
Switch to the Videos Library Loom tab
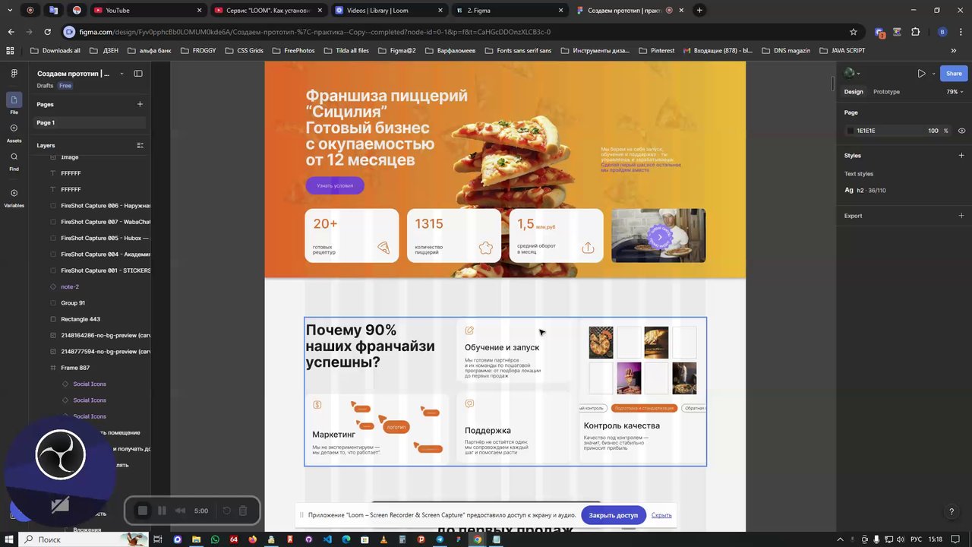[x=389, y=10]
